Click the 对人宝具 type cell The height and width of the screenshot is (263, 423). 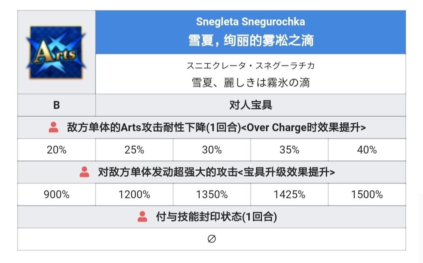pyautogui.click(x=251, y=105)
